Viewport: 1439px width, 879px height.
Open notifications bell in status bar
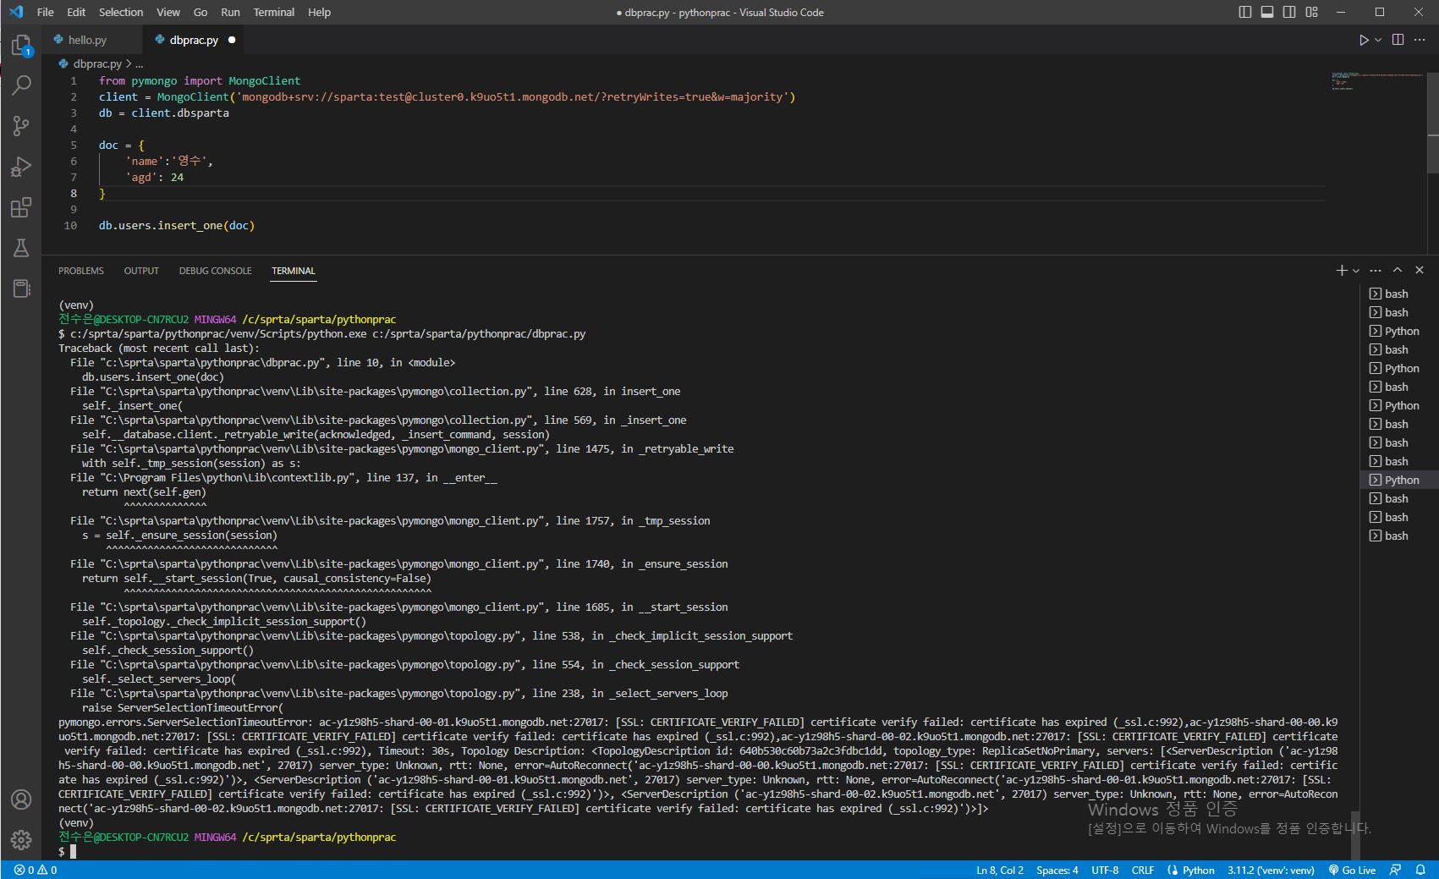click(x=1420, y=870)
